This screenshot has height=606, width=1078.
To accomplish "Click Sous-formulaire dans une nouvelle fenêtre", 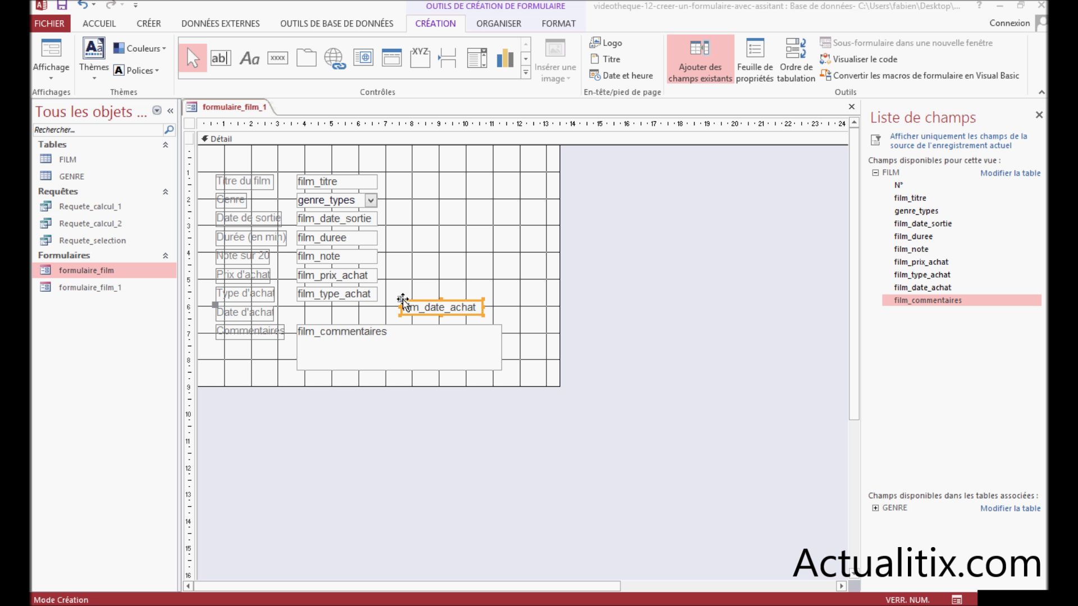I will [906, 43].
